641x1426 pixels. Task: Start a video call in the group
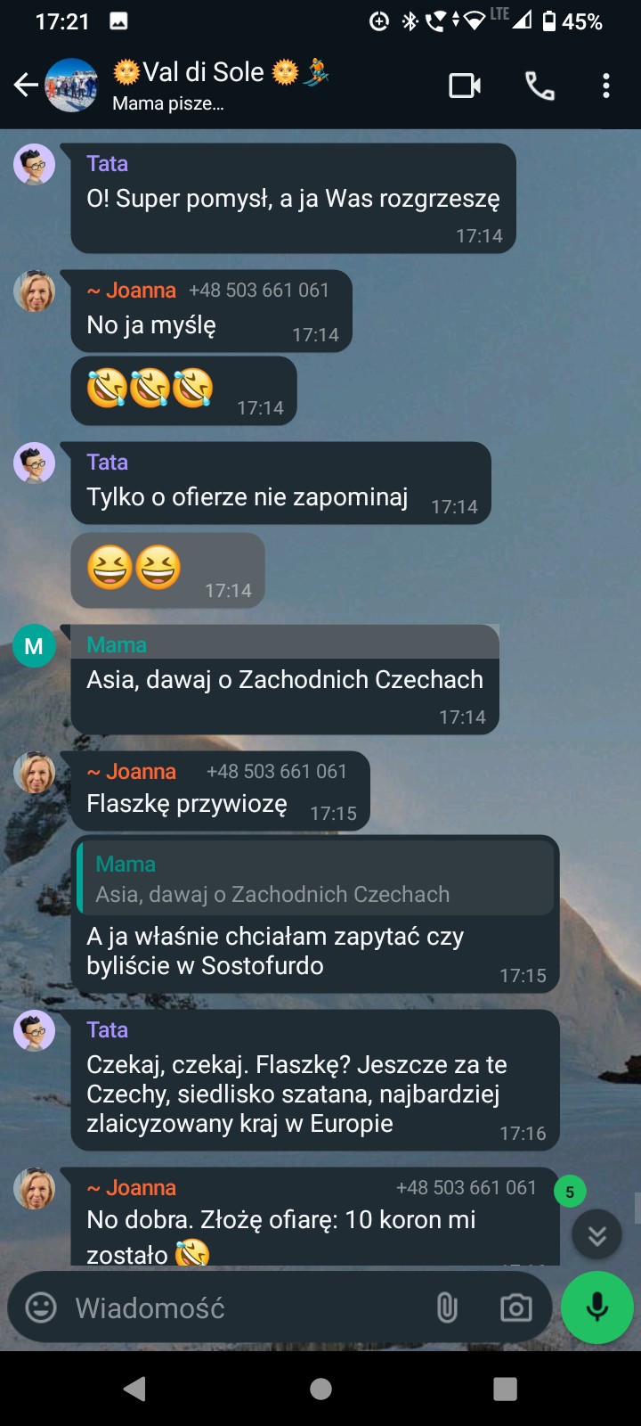coord(465,86)
